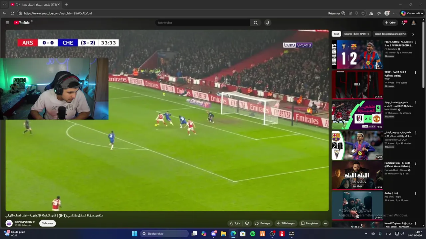Open Task View from the taskbar
Screen dimensions: 426x239
coord(194,234)
